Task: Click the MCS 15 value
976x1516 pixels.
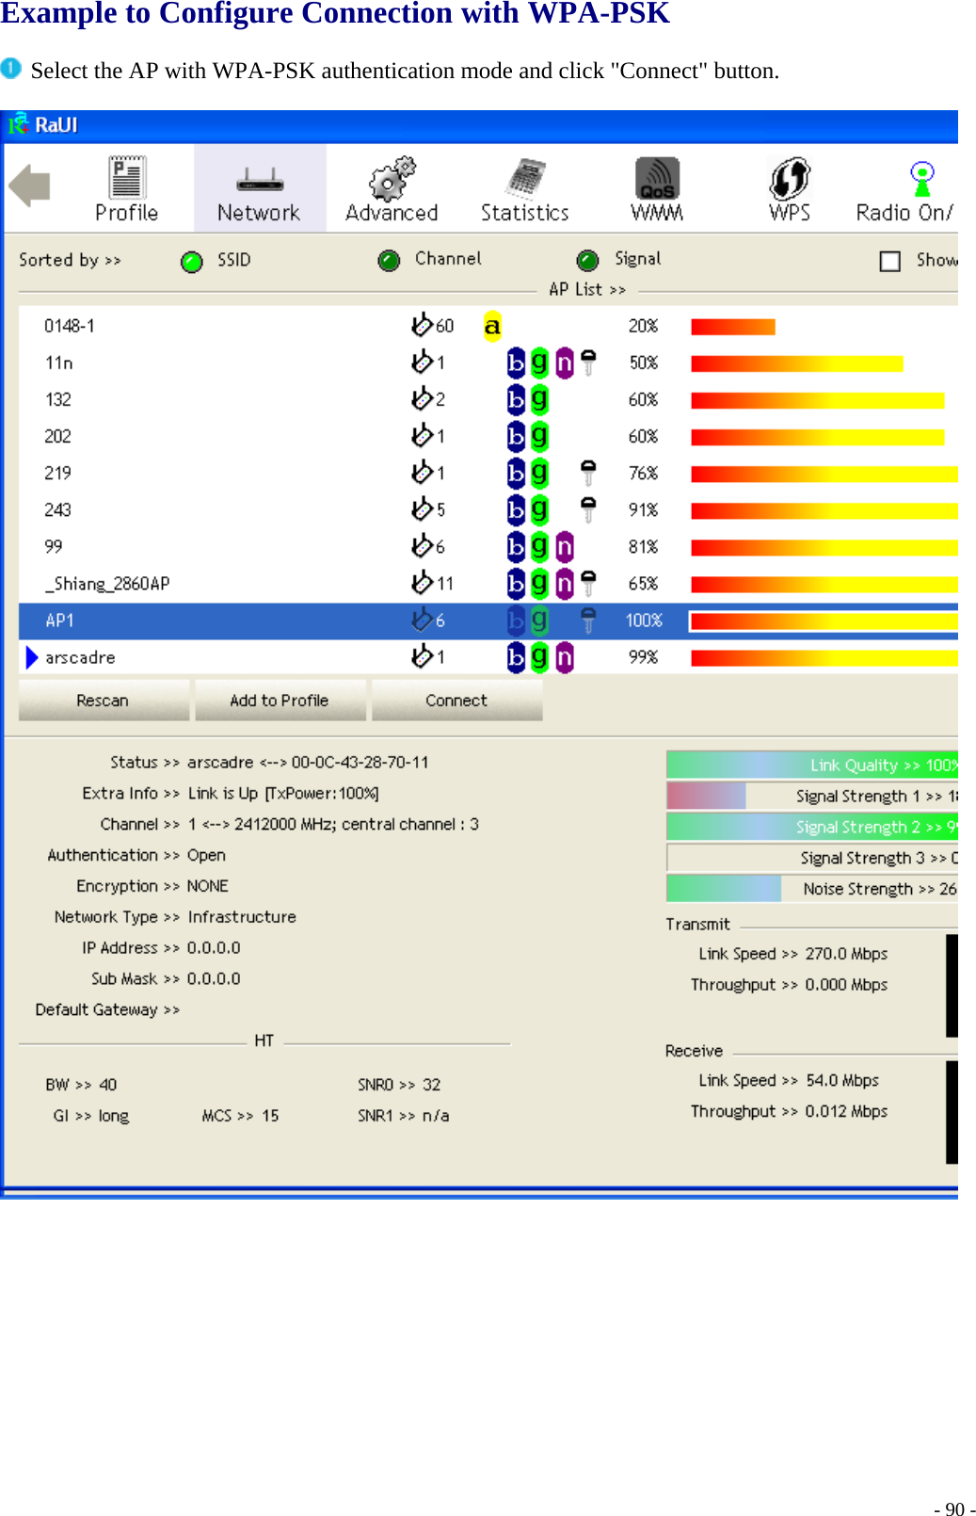Action: click(x=270, y=1116)
